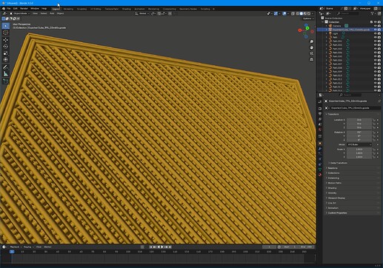Select the Cursor tool in viewport toolbar
The width and height of the screenshot is (383, 268).
click(x=5, y=33)
